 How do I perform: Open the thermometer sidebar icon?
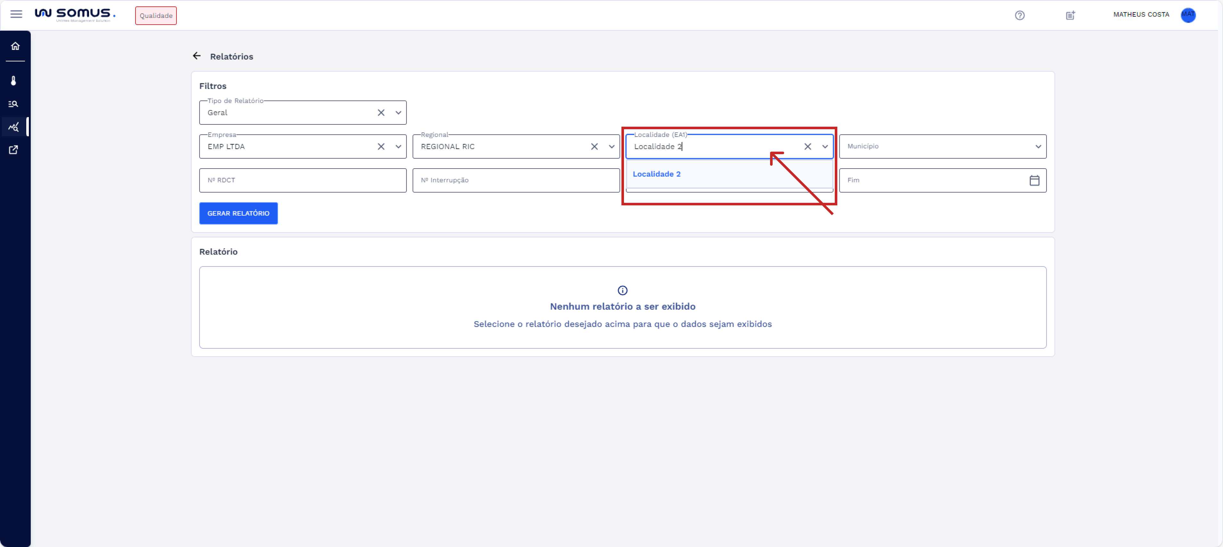click(x=14, y=81)
